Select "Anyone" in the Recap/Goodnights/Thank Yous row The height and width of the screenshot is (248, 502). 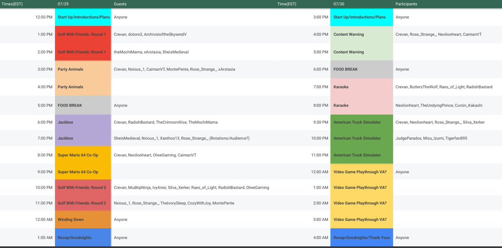point(402,238)
